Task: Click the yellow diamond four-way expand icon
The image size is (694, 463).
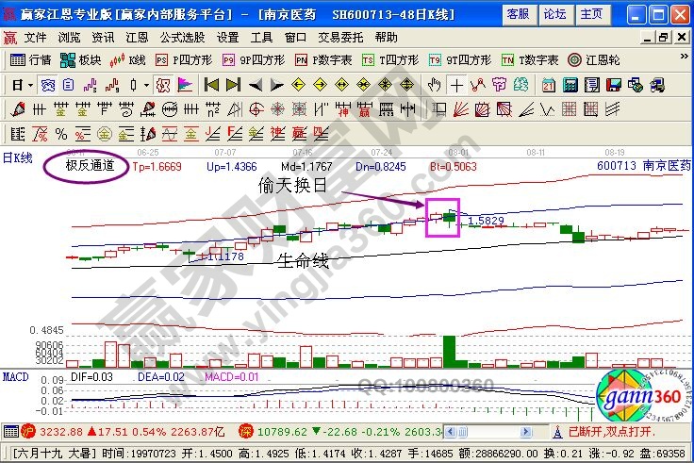Action: [x=385, y=85]
